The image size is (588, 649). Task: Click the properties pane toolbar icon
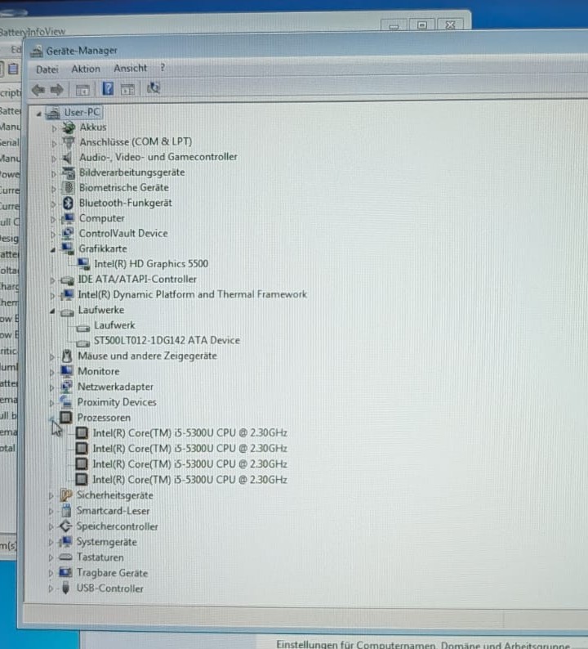(127, 89)
